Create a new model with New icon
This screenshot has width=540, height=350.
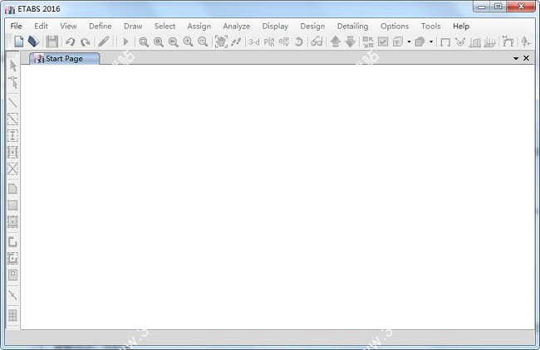tap(18, 41)
